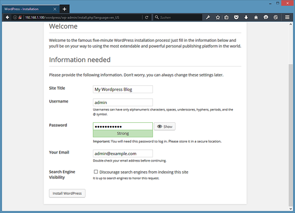Bookmark this page with the star icon

coord(218,18)
